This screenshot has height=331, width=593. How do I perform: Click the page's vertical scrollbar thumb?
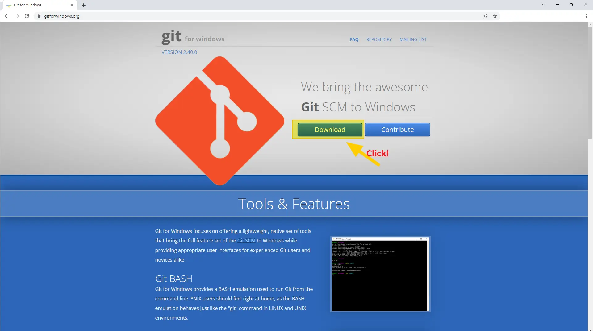(x=590, y=83)
